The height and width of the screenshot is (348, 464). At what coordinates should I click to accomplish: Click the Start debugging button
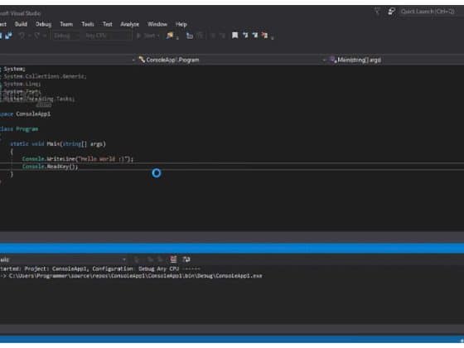click(147, 36)
